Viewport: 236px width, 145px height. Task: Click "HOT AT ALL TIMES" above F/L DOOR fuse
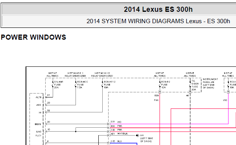pos(190,74)
